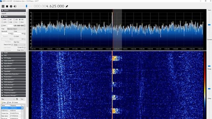Click the tools icon next to Scan
This screenshot has width=212, height=119.
click(x=17, y=99)
